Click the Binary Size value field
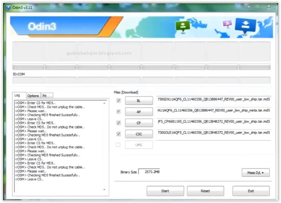The width and height of the screenshot is (281, 203). click(x=149, y=172)
